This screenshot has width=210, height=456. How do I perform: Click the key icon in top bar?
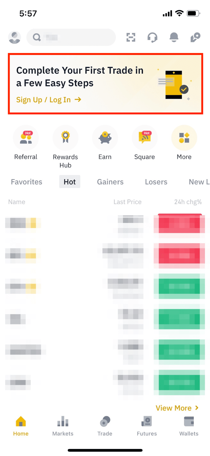pyautogui.click(x=195, y=37)
